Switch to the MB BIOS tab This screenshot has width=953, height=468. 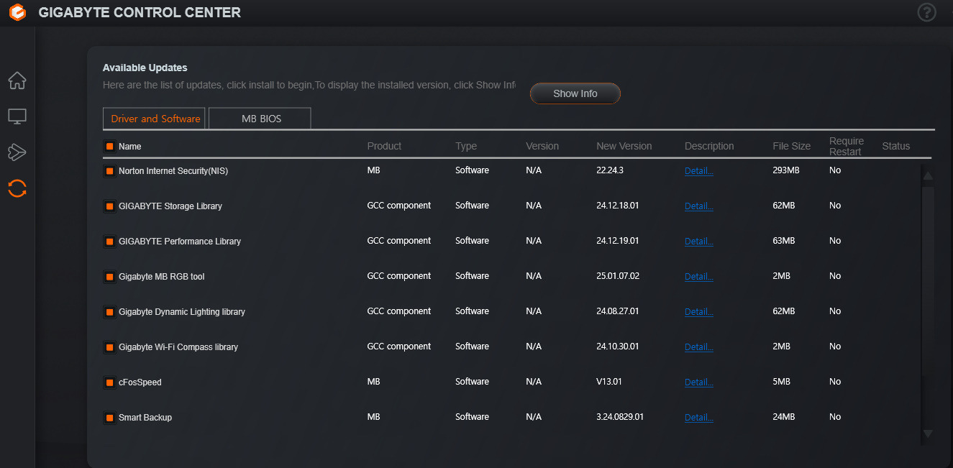click(x=260, y=119)
